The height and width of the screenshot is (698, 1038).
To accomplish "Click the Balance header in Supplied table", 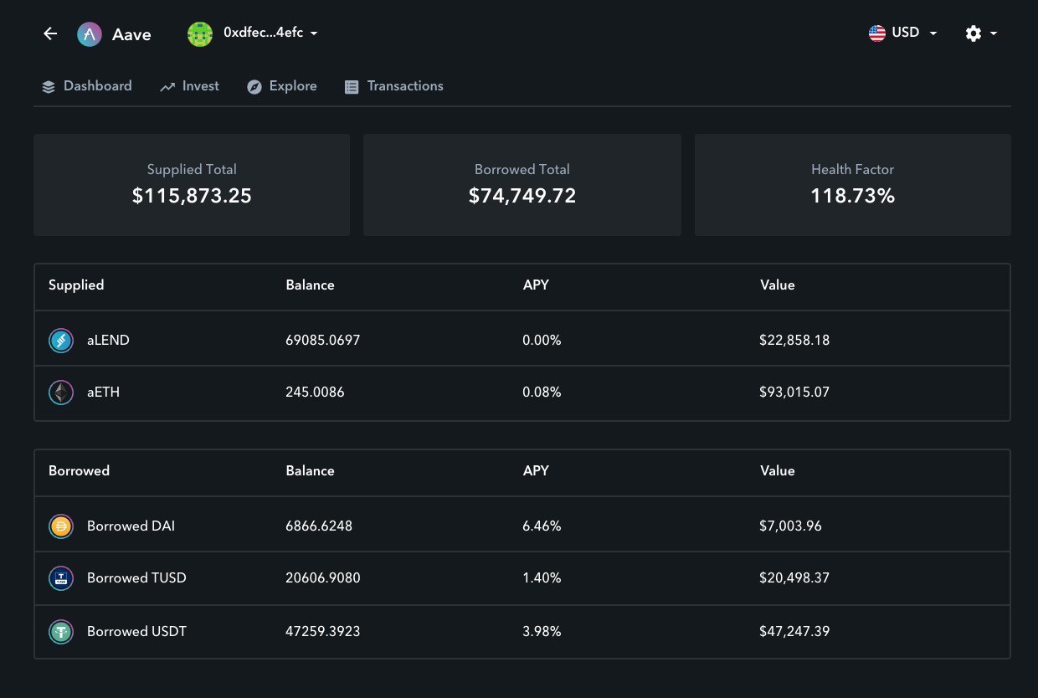I will point(310,285).
